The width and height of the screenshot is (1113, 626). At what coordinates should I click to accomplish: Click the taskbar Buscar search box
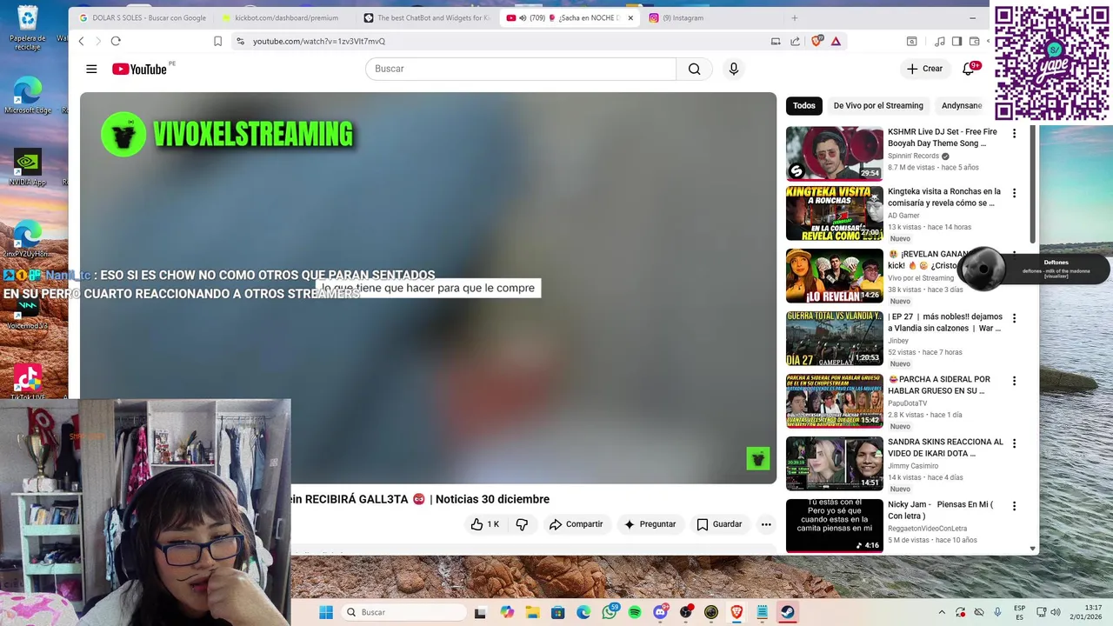point(403,612)
